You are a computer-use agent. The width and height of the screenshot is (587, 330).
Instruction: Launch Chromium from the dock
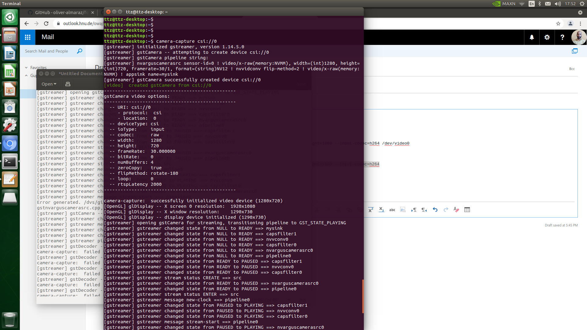(x=10, y=143)
